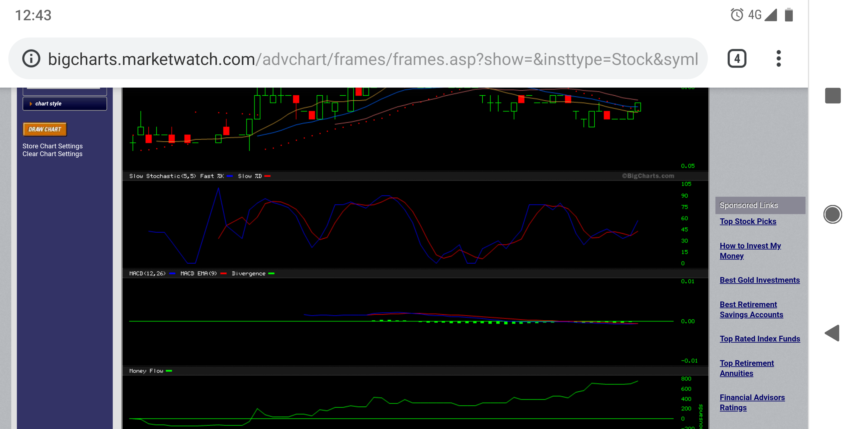Viewport: 858px width, 429px height.
Task: Open Top Rated Index Funds link
Action: pyautogui.click(x=760, y=338)
